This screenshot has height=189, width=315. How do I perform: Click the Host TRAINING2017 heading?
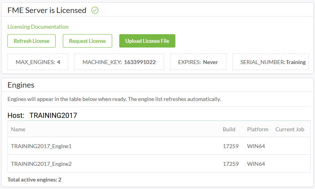[42, 116]
